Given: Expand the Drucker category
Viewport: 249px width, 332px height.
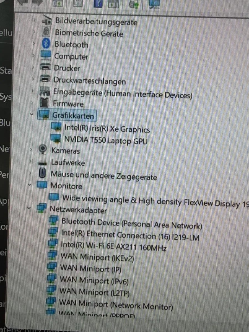Looking at the screenshot, I should click(33, 67).
